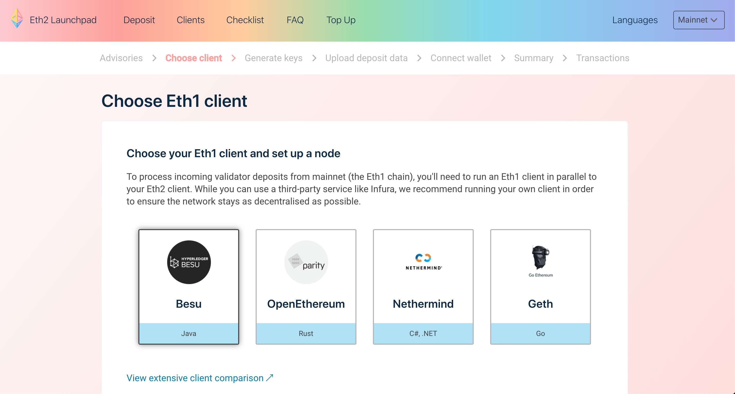Open View extensive client comparison link

pyautogui.click(x=195, y=378)
